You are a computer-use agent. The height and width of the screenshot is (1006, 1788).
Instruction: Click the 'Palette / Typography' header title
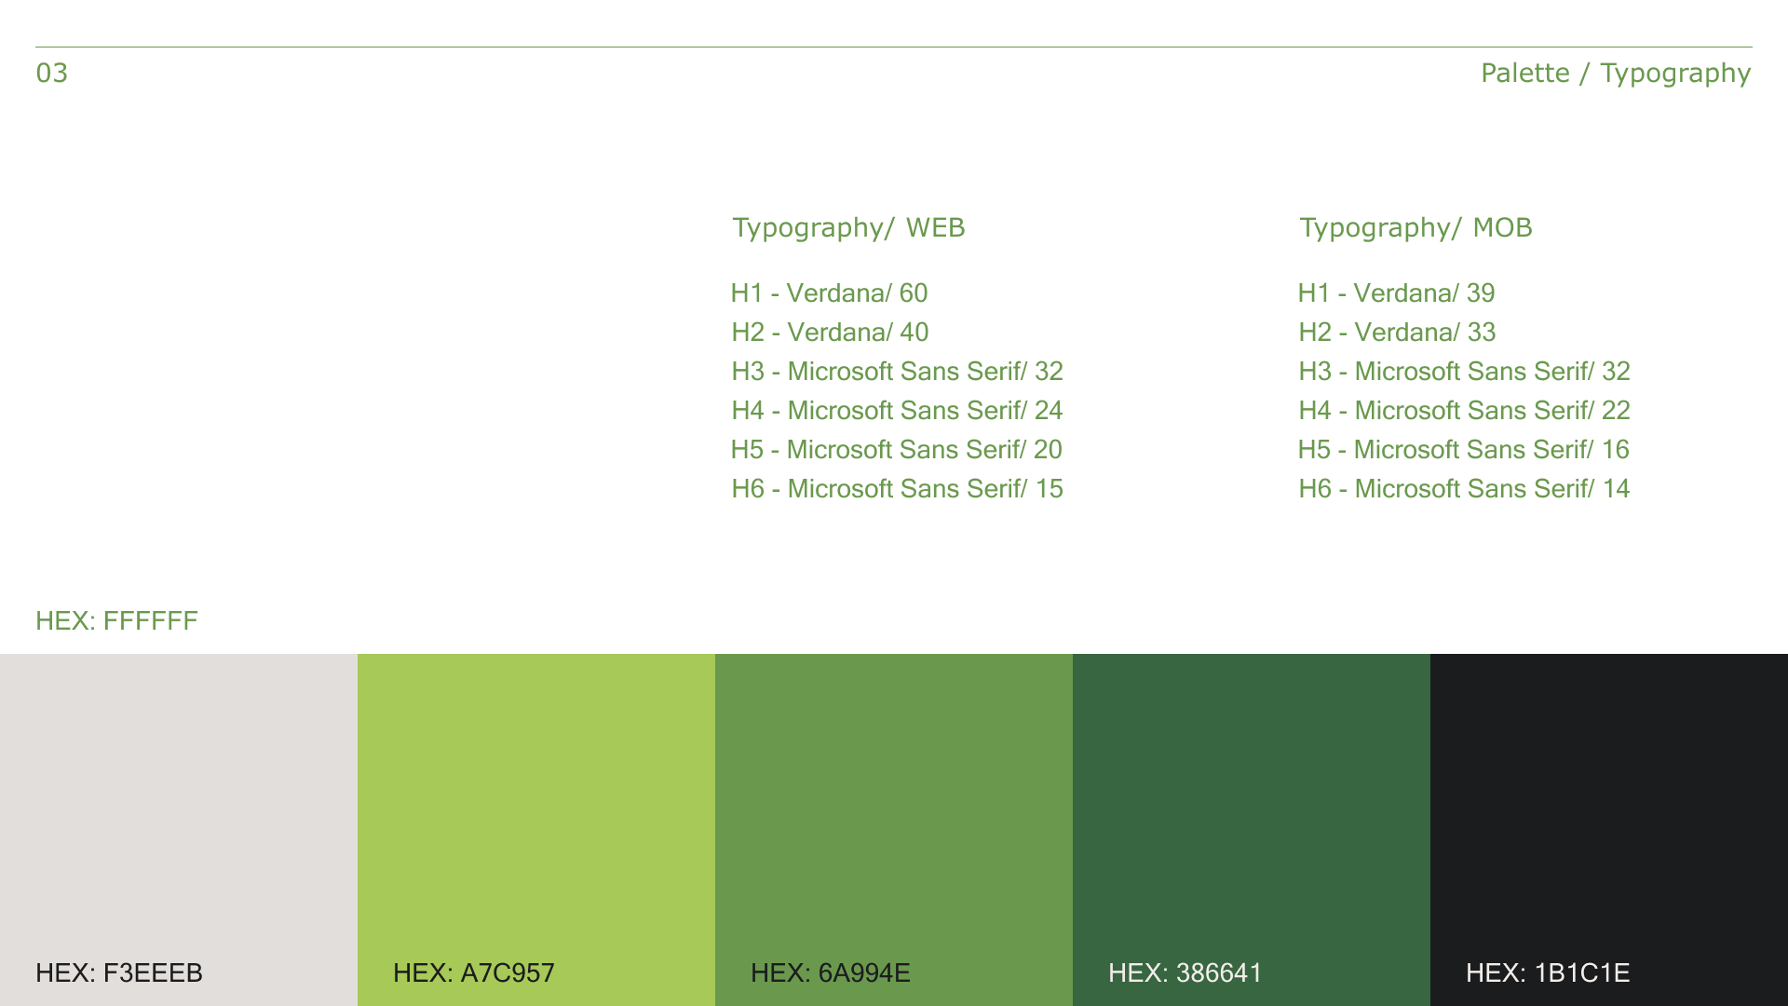click(1616, 73)
